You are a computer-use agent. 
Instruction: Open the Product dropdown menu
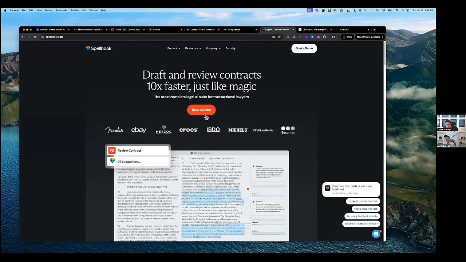[174, 48]
